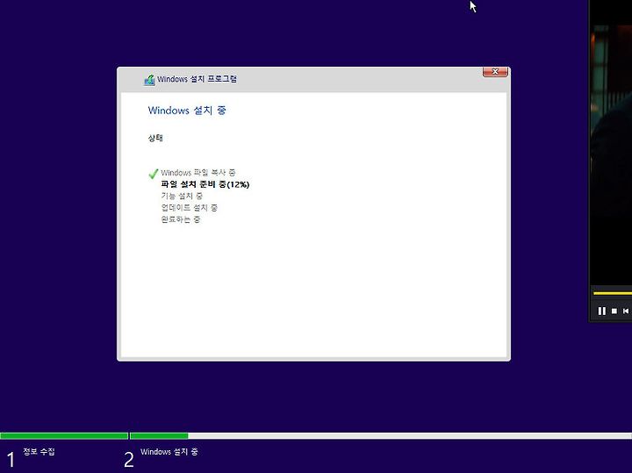Click the 정보 수집 stage label
This screenshot has width=632, height=473.
tap(39, 452)
